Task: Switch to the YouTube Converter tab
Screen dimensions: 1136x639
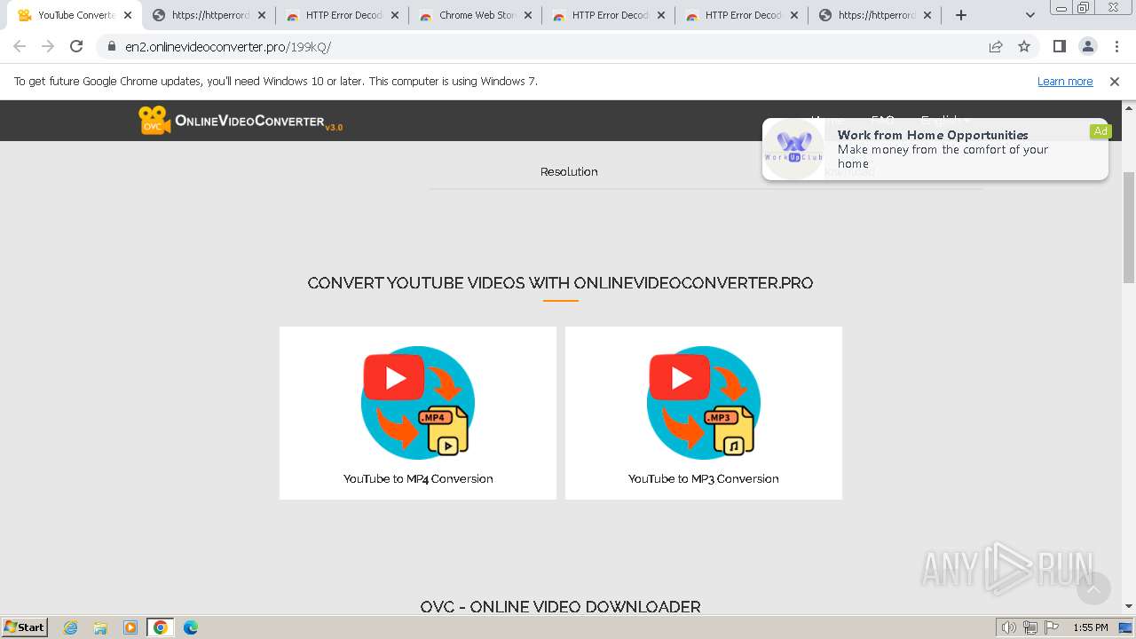Action: (75, 15)
